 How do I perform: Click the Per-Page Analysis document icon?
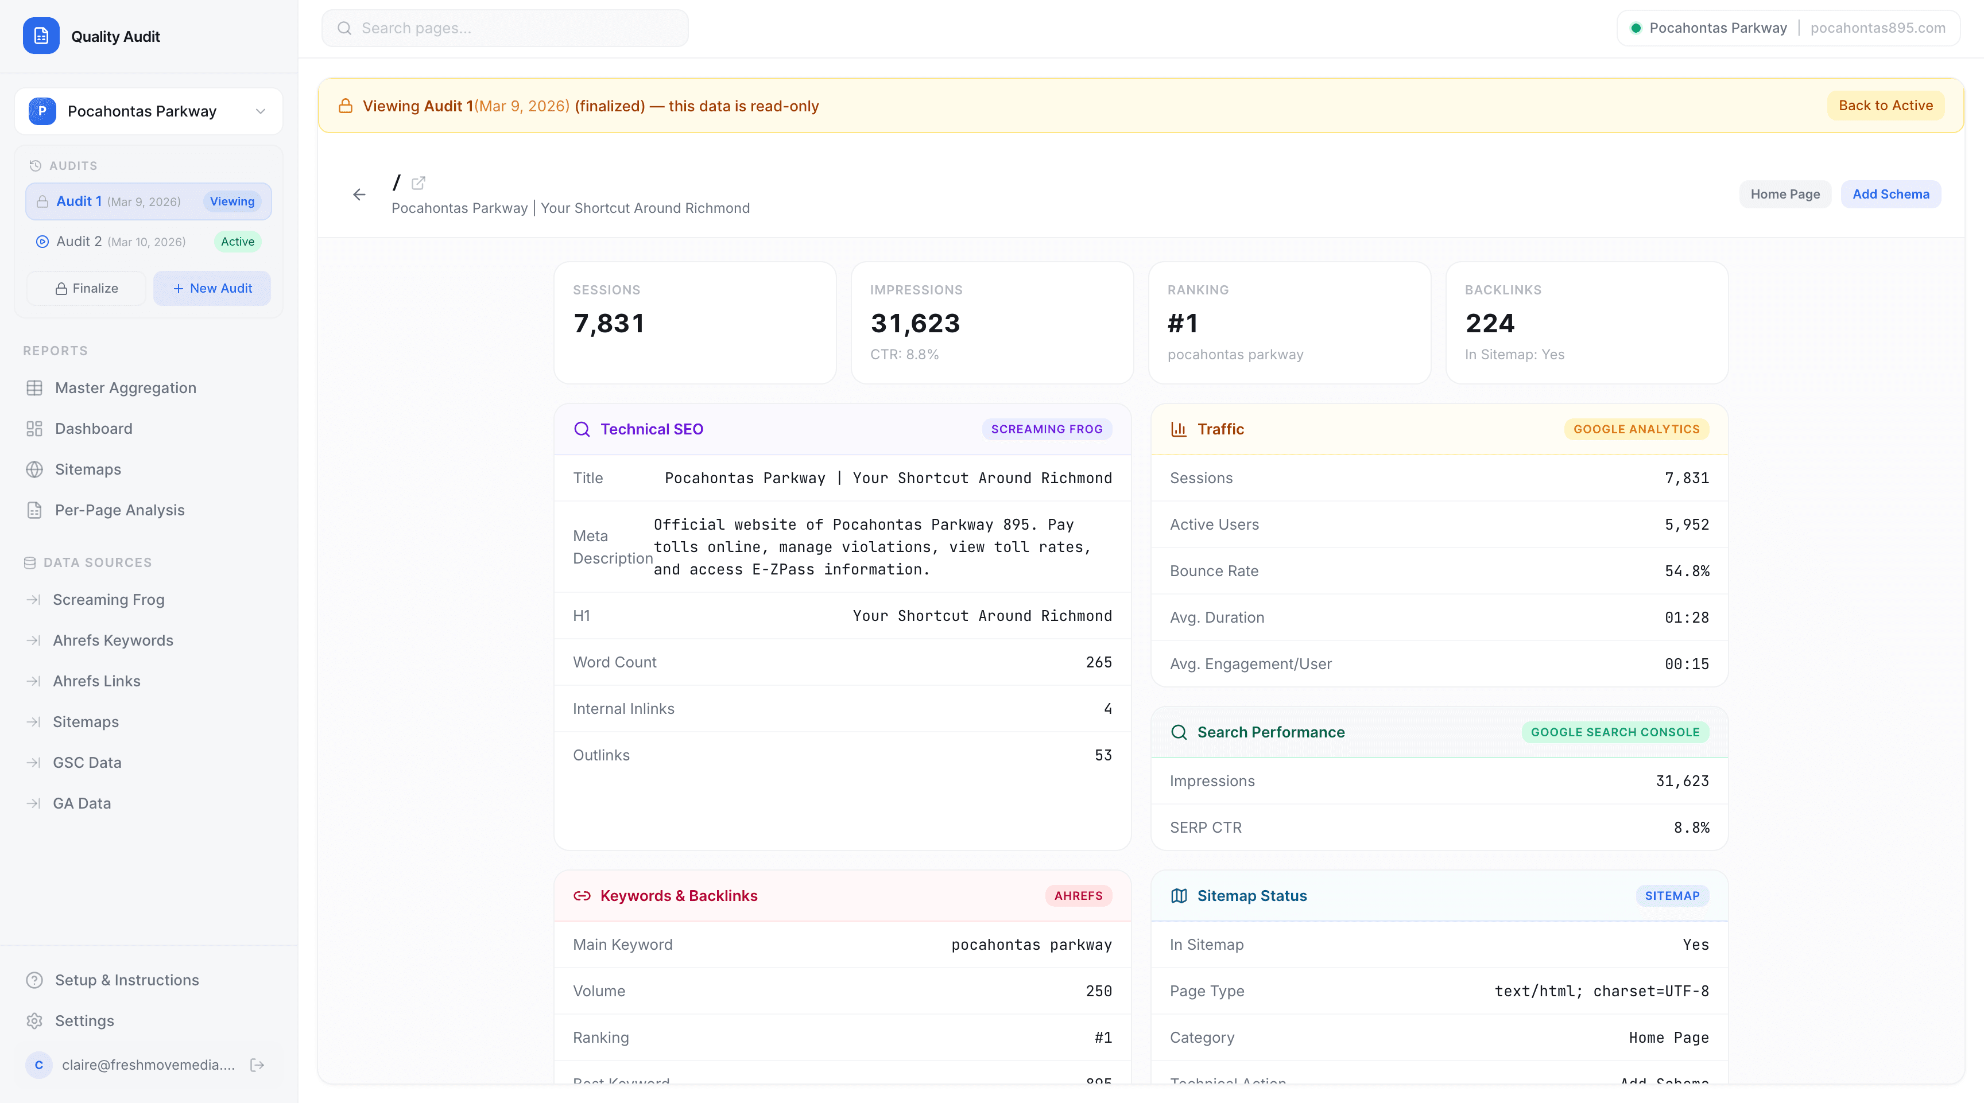coord(34,510)
